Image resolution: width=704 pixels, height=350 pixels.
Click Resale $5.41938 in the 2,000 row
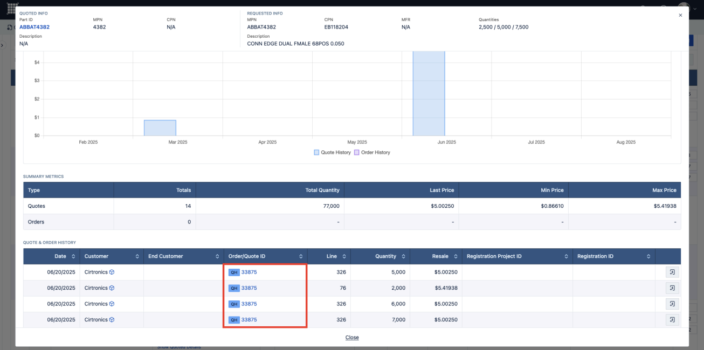[446, 288]
